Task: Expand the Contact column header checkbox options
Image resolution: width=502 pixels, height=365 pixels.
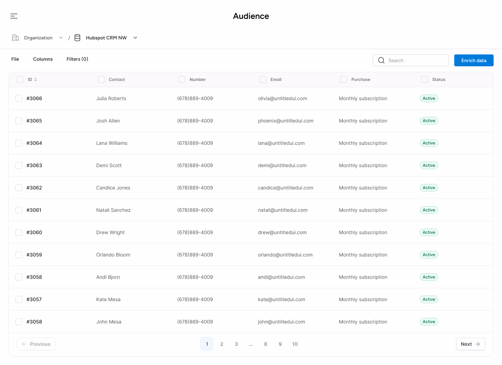Action: click(101, 80)
